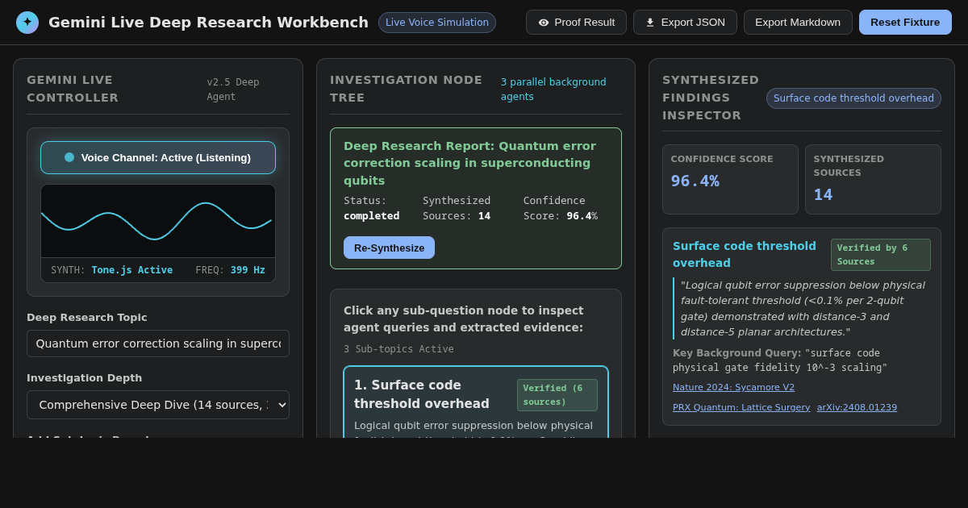The height and width of the screenshot is (508, 968).
Task: Click the 96.4% confidence score value
Action: (x=695, y=181)
